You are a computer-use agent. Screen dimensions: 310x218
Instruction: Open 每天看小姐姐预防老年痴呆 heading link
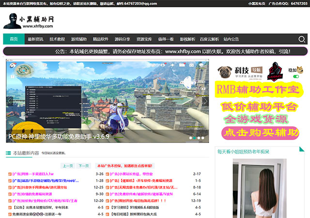click(x=243, y=152)
